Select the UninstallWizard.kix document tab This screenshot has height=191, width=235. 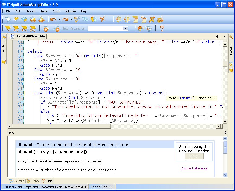pyautogui.click(x=28, y=36)
